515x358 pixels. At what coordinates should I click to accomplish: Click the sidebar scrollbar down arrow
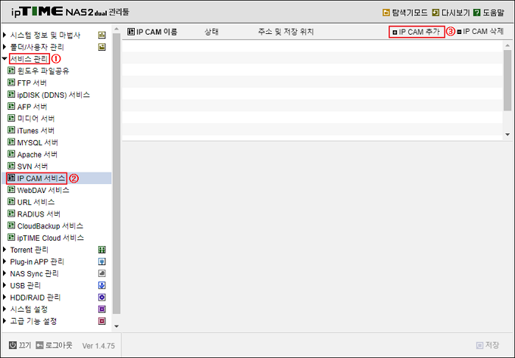pyautogui.click(x=117, y=326)
